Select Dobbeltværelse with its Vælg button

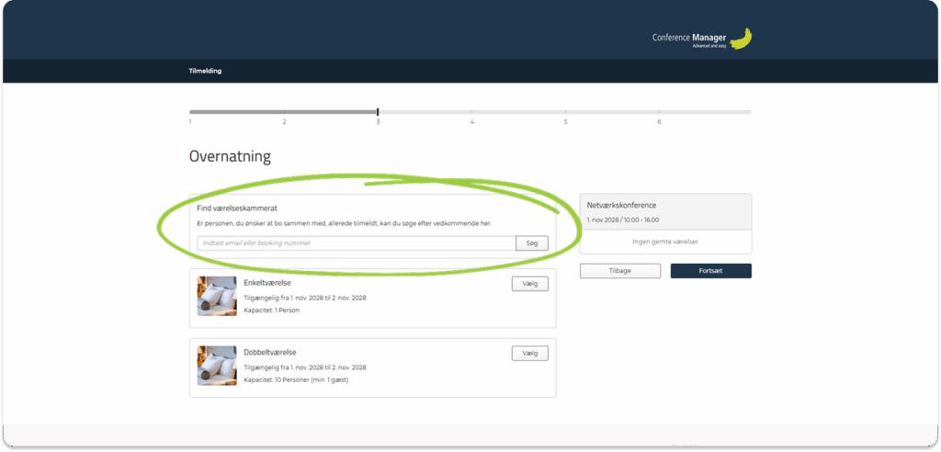(529, 354)
